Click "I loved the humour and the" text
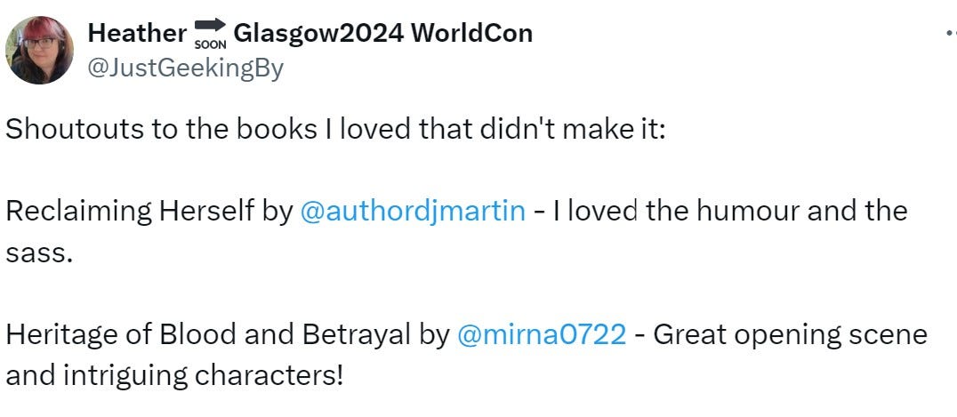This screenshot has height=417, width=957. point(724,212)
